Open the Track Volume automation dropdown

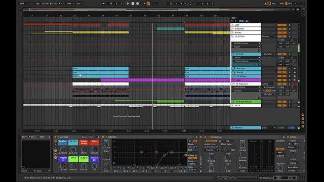[247, 61]
